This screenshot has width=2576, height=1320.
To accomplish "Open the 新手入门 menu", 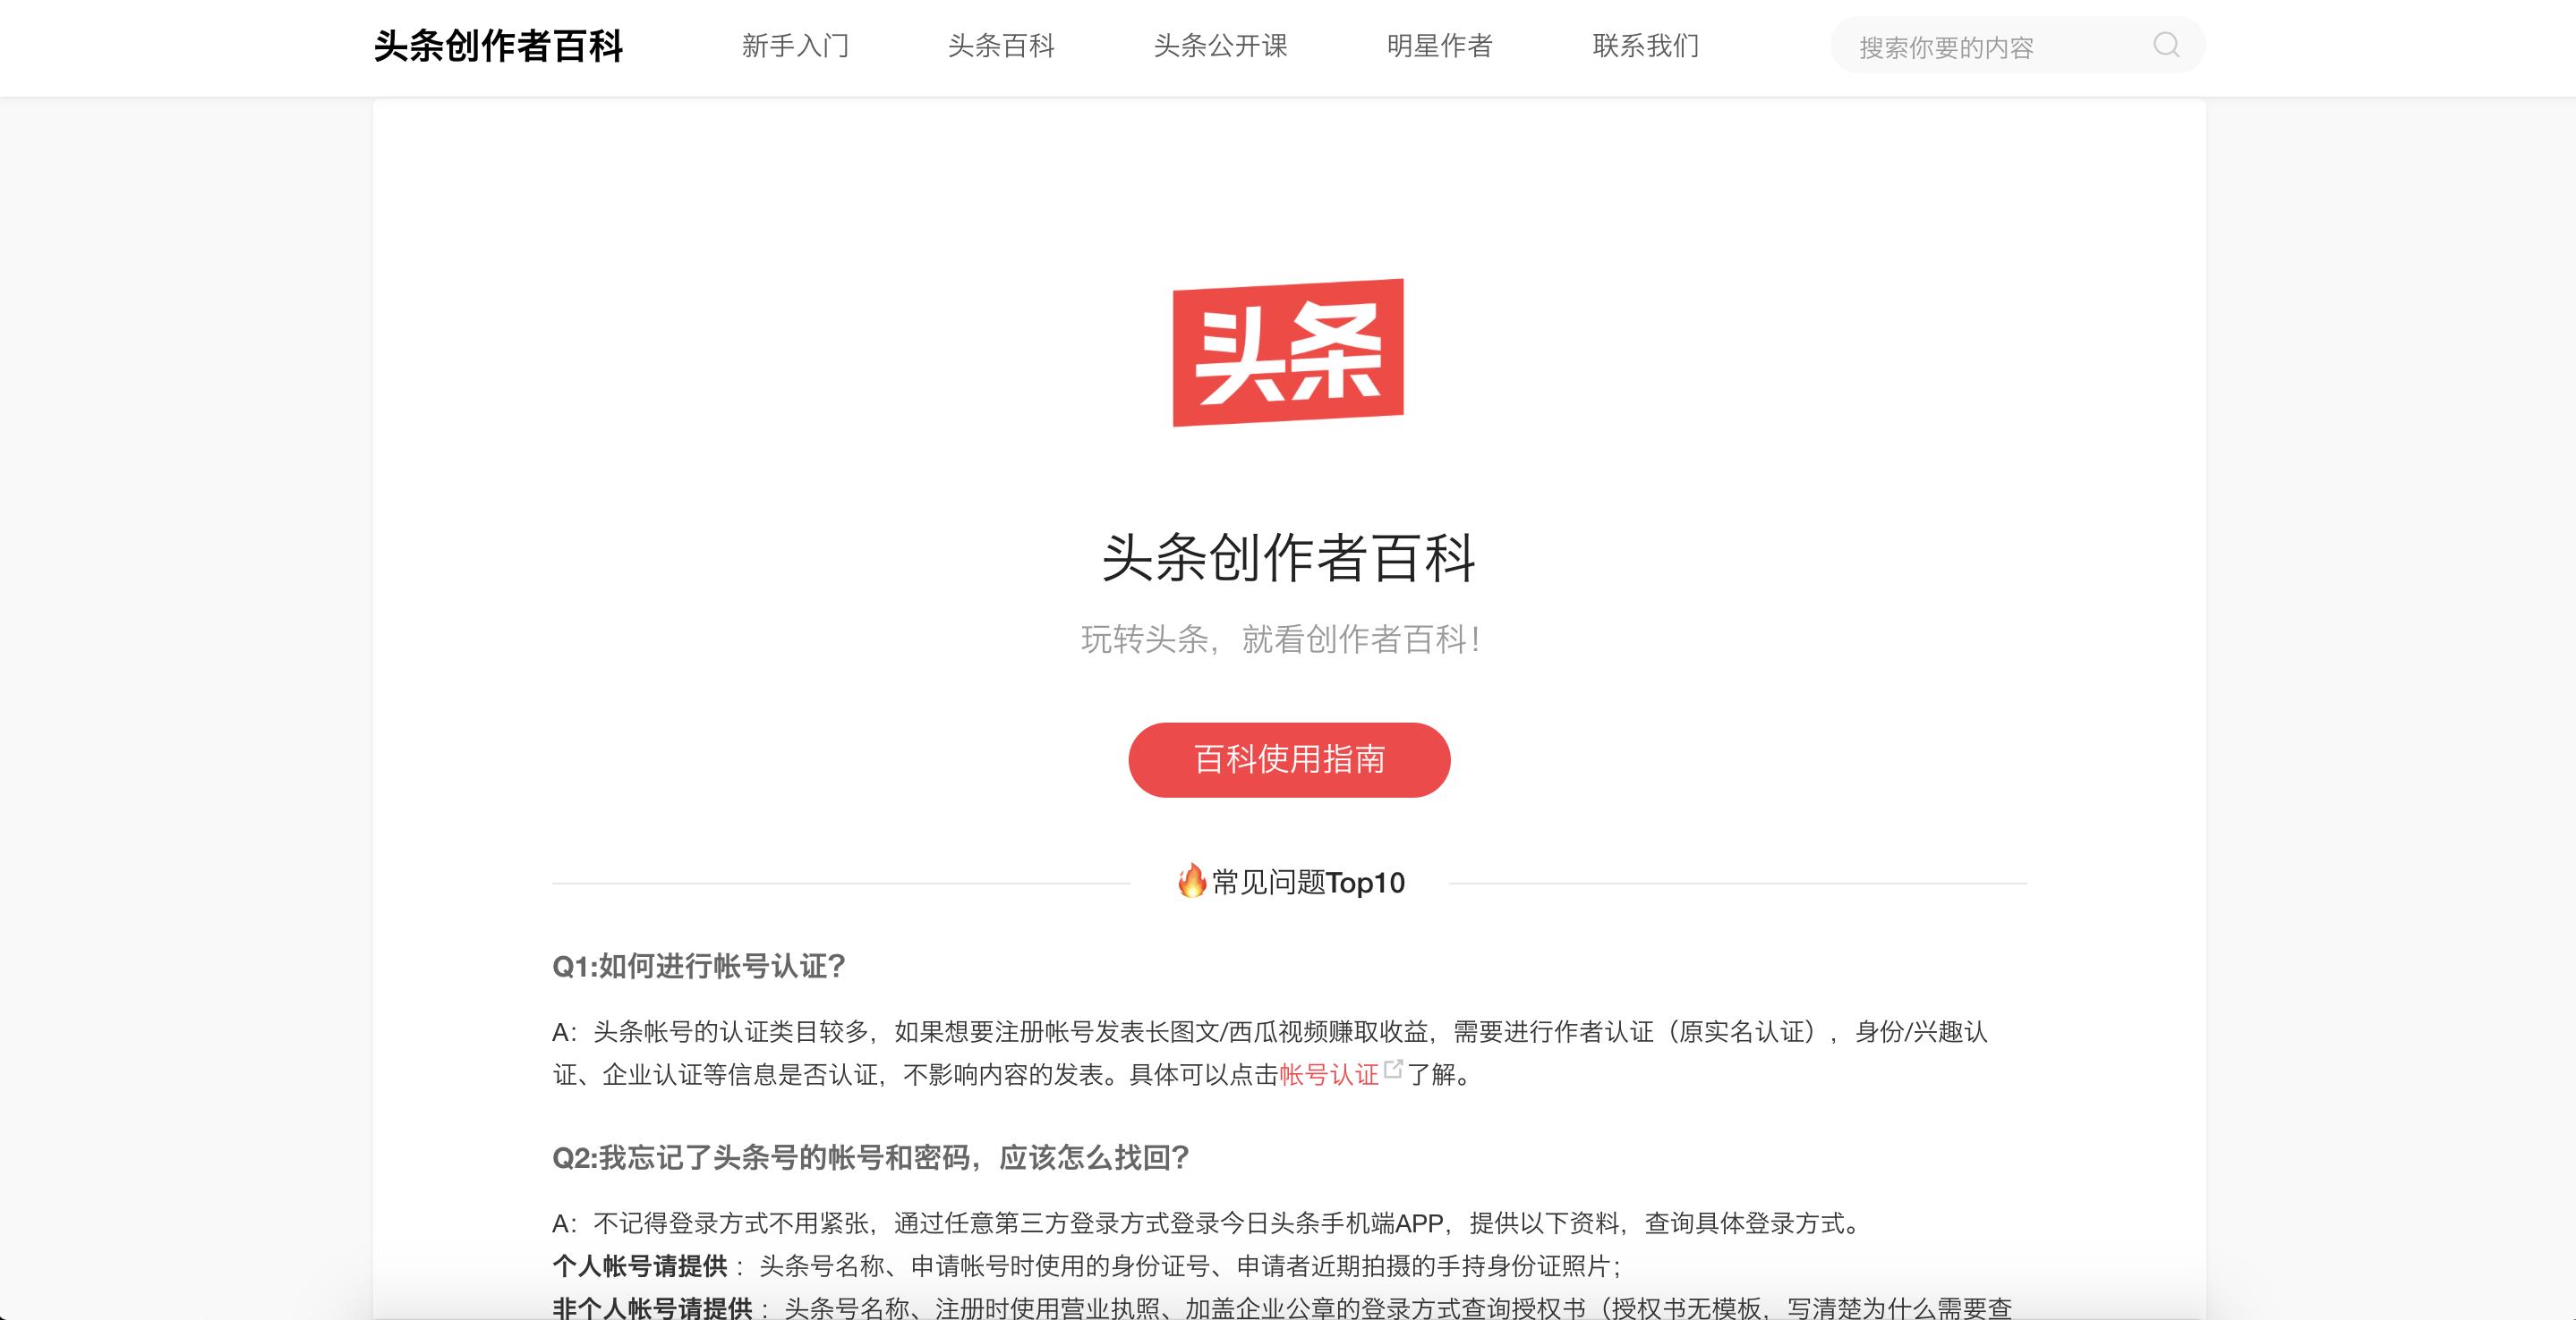I will tap(795, 46).
